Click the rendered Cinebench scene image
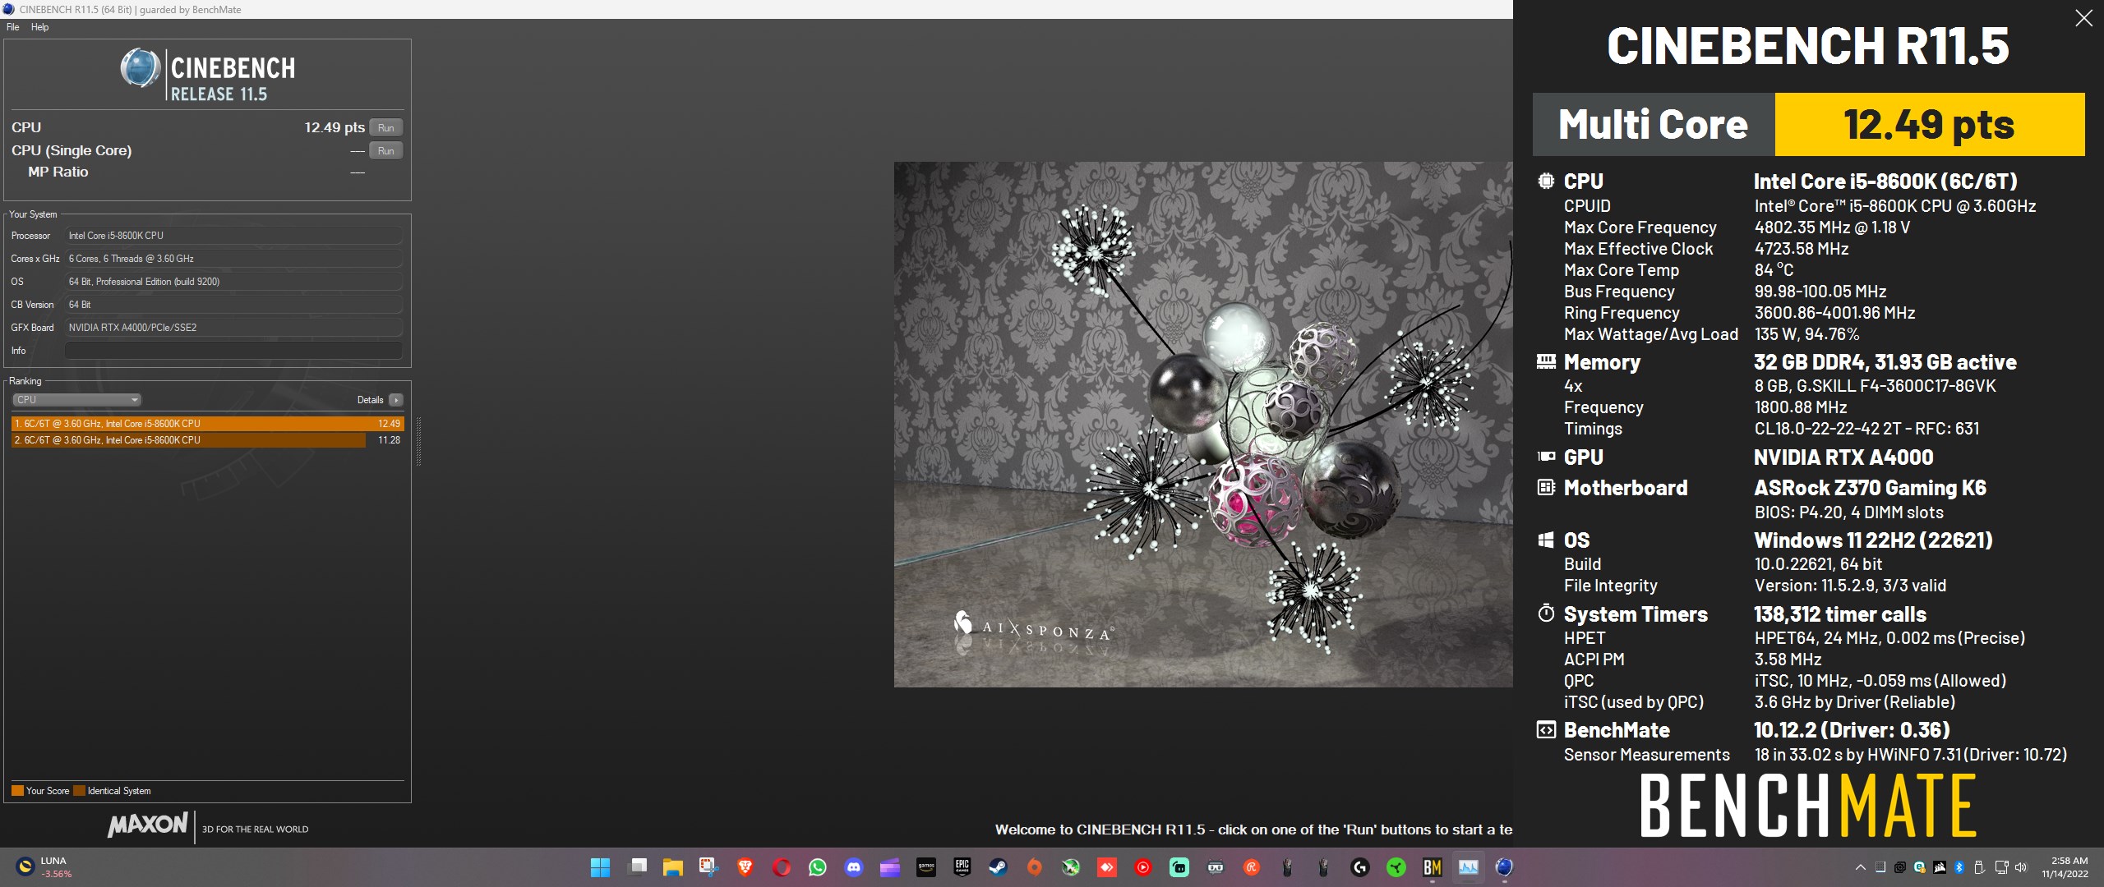 [1203, 424]
